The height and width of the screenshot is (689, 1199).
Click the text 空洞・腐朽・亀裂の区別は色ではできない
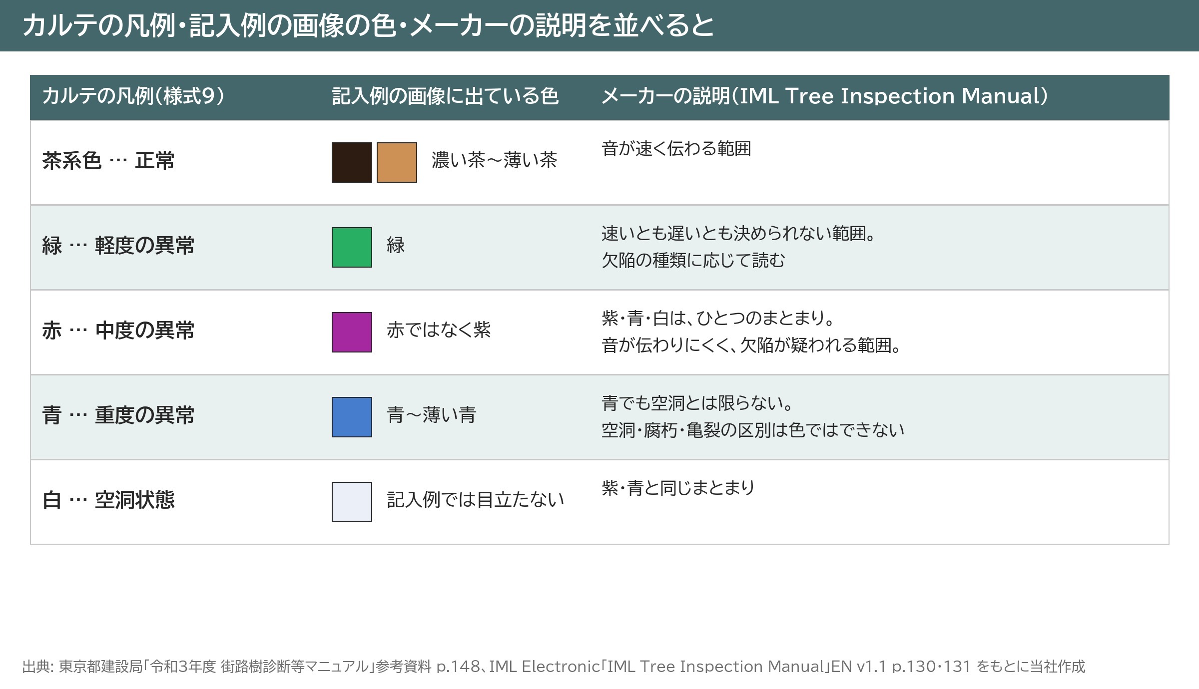(x=753, y=430)
